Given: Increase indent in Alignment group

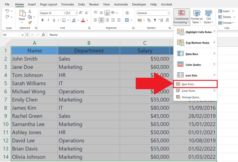Looking at the screenshot, I should [119, 20].
